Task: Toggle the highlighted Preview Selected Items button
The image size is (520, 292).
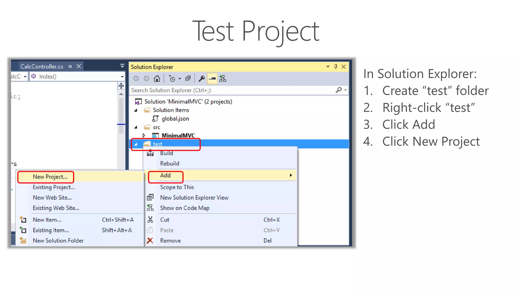Action: [212, 79]
